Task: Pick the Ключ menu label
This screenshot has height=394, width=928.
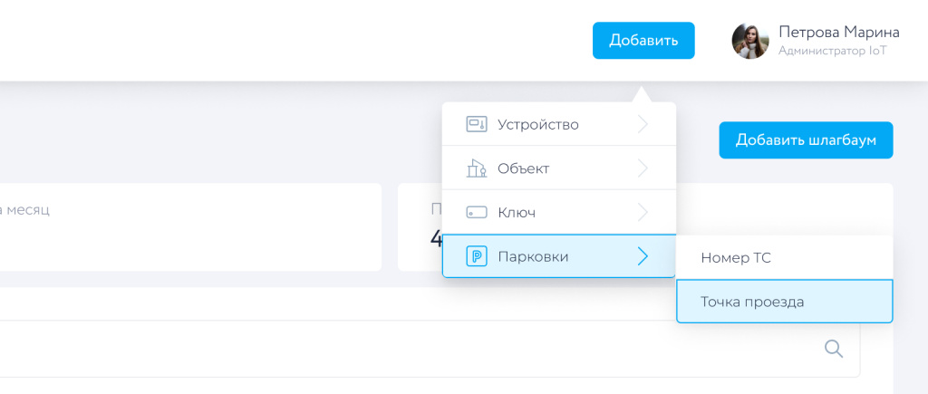Action: (x=517, y=213)
